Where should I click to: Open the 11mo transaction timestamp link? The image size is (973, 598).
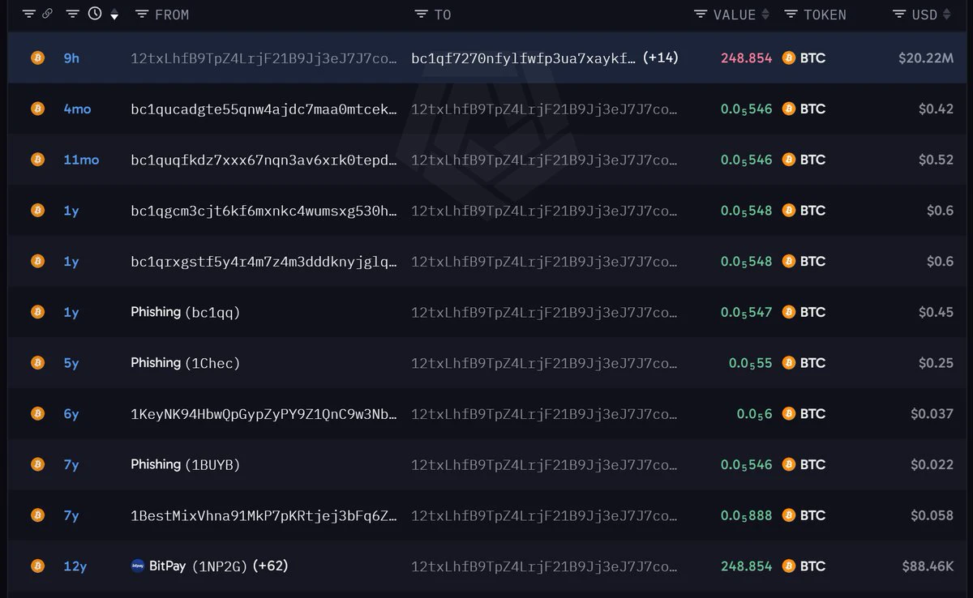point(81,160)
